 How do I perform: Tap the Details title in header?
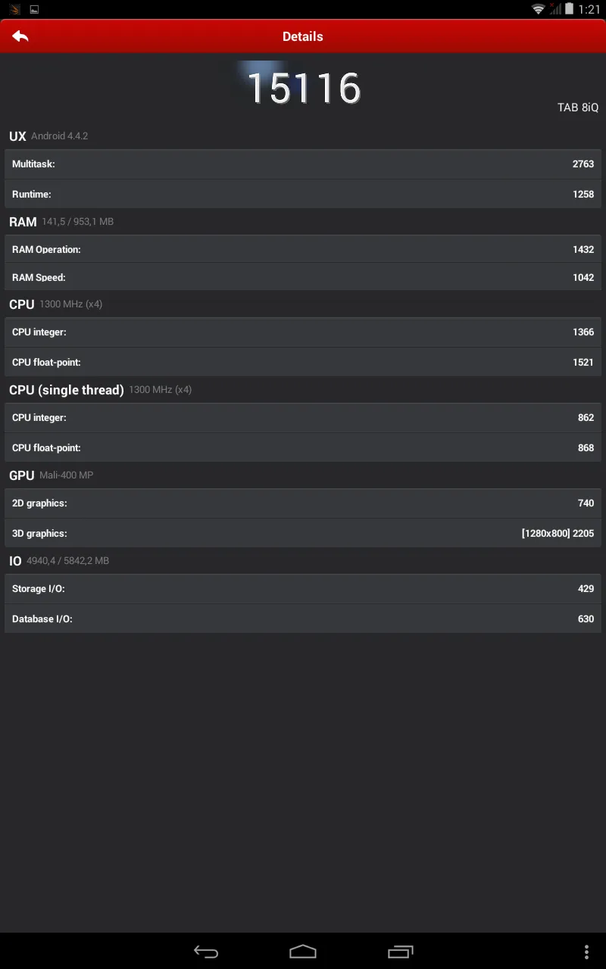[x=303, y=36]
